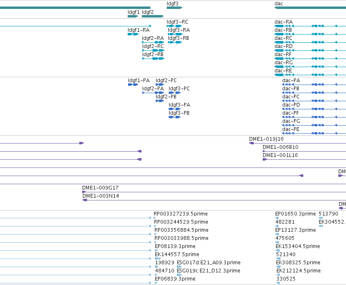Open feature 482281

pyautogui.click(x=285, y=222)
